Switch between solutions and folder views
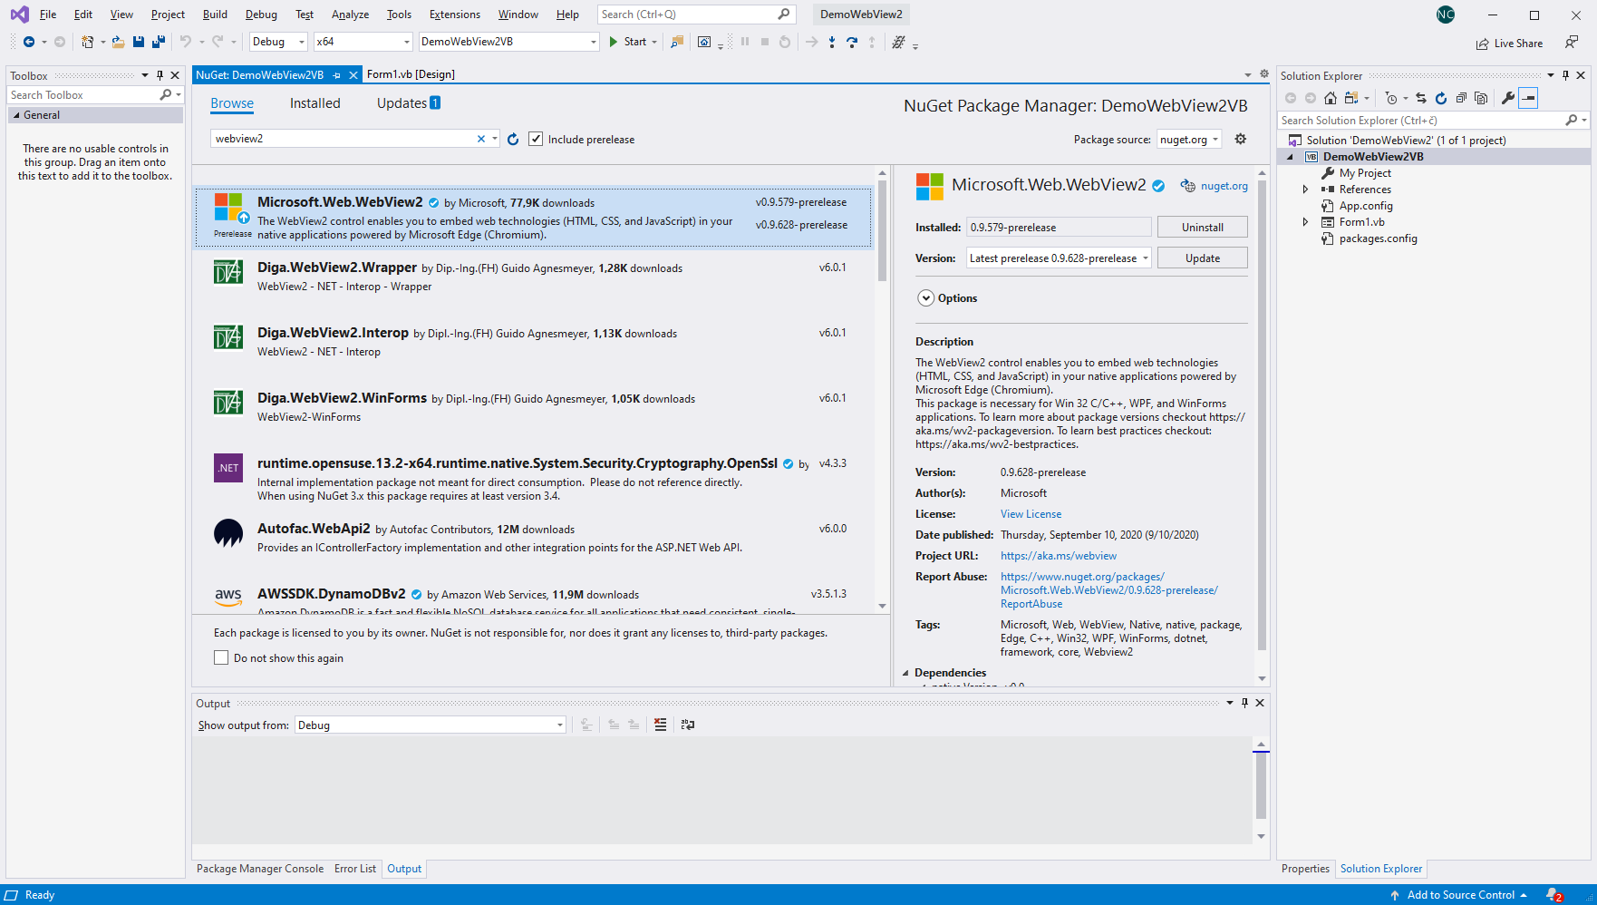The image size is (1597, 905). [1351, 98]
